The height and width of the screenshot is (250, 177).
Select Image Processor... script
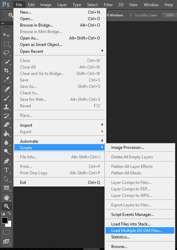point(140,147)
